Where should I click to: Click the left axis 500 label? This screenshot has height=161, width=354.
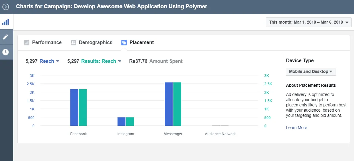(31, 117)
